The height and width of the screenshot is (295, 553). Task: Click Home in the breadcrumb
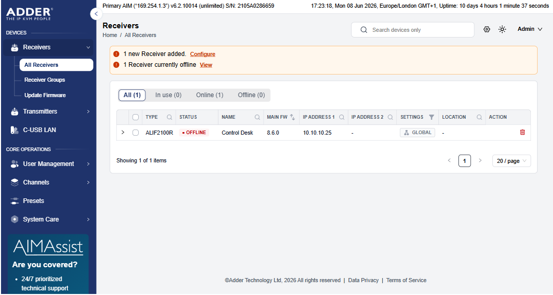pyautogui.click(x=109, y=35)
